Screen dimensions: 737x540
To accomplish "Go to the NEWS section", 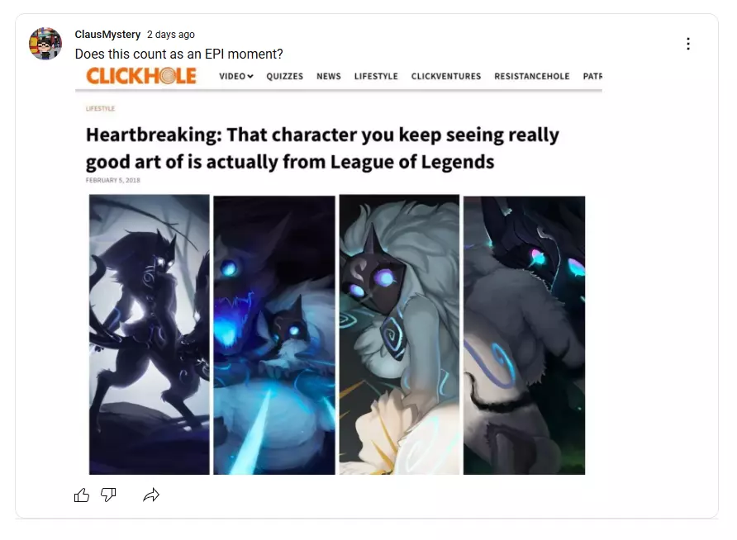I will 329,76.
